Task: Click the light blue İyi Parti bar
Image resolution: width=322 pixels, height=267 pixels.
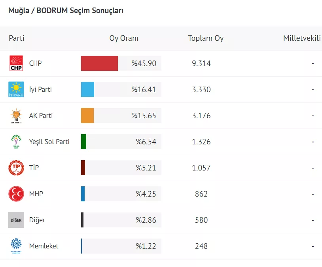Action: click(x=87, y=89)
